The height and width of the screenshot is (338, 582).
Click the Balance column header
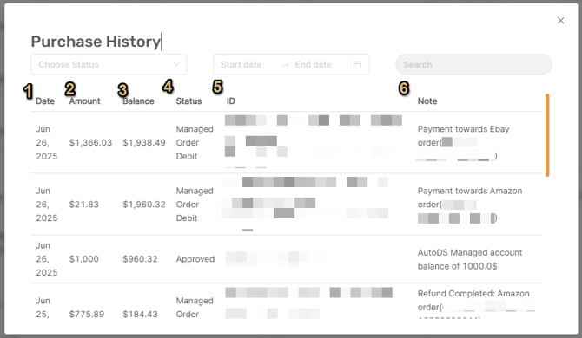pos(138,101)
